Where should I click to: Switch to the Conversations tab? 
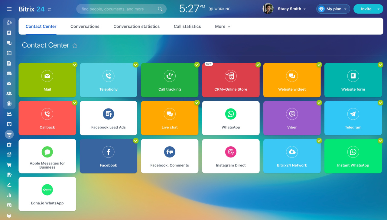[x=85, y=26]
